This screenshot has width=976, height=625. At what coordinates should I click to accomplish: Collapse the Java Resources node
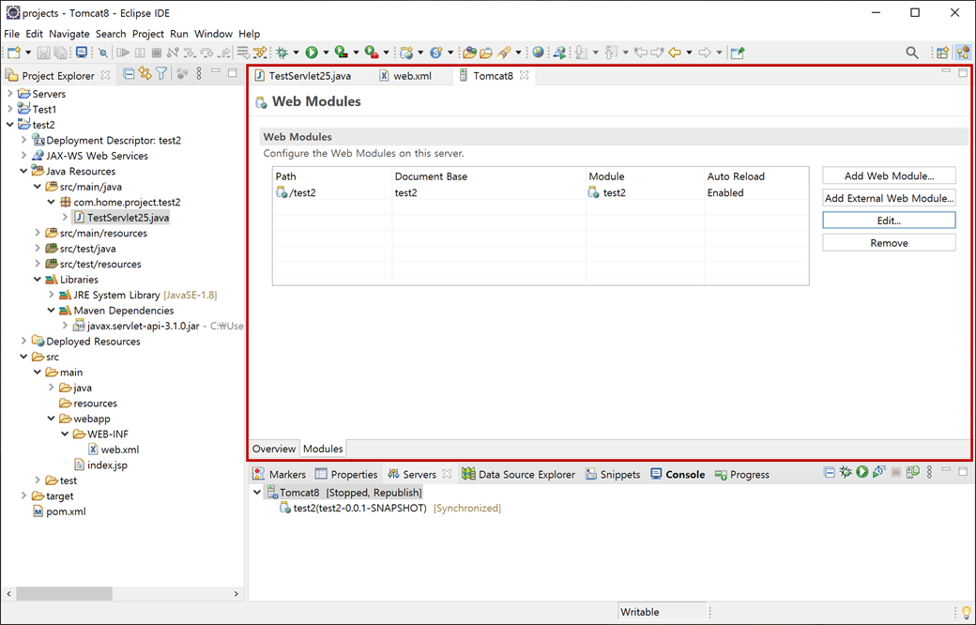point(23,171)
